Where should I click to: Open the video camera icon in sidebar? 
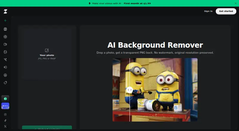(x=5, y=44)
